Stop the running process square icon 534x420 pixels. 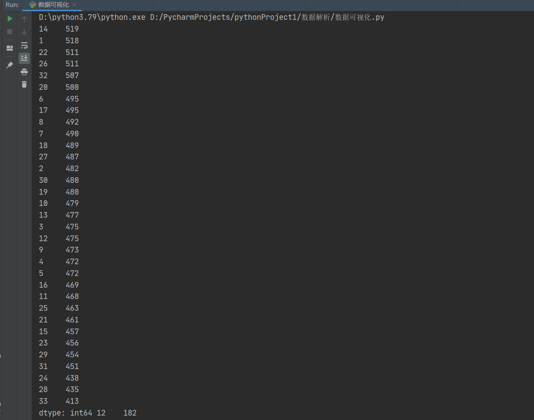coord(10,32)
